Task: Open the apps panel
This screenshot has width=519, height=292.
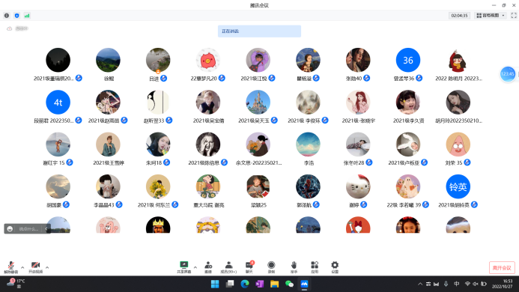Action: (x=315, y=267)
